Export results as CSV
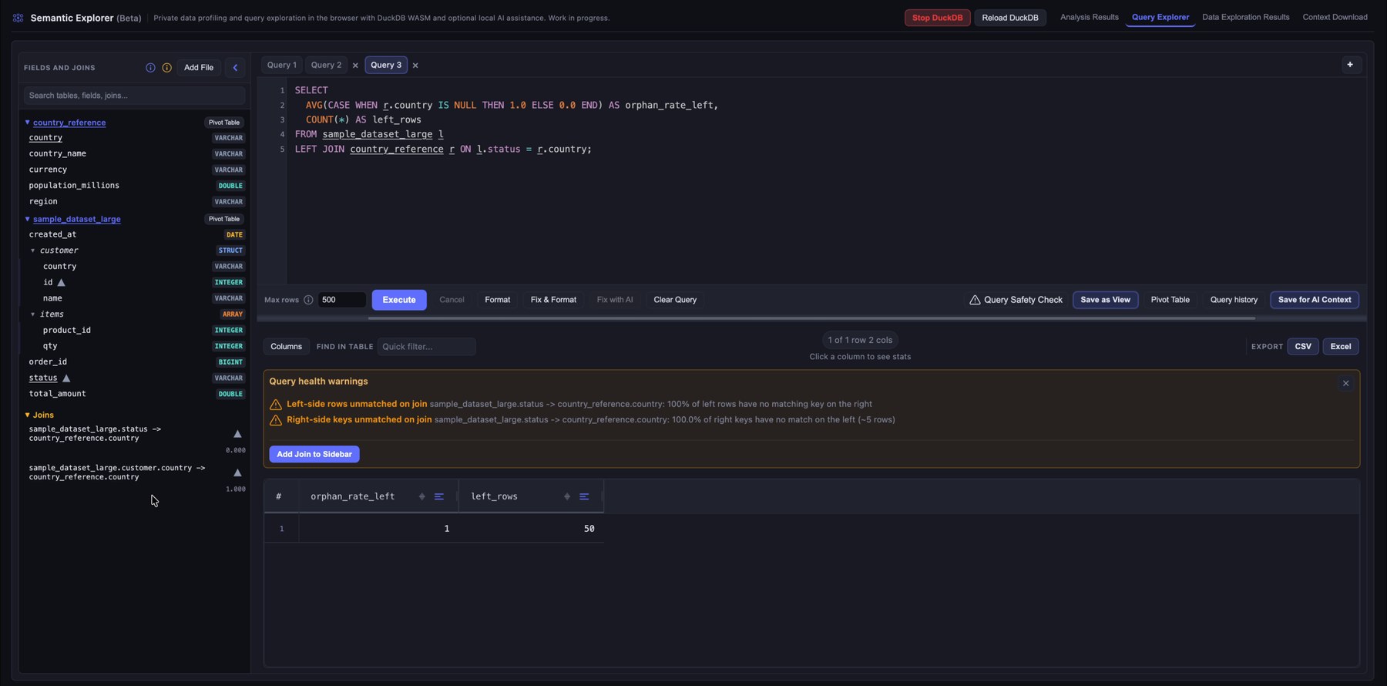The width and height of the screenshot is (1387, 686). [1303, 347]
